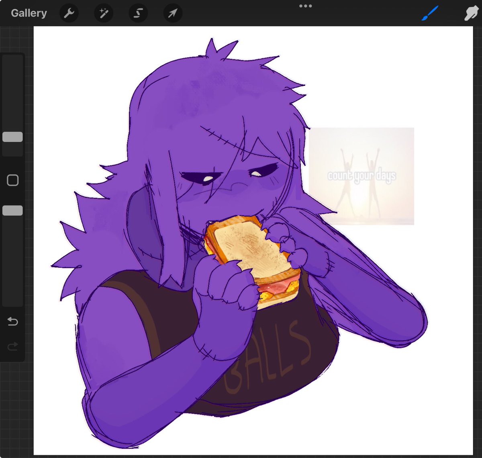Open the Gallery view

click(29, 13)
